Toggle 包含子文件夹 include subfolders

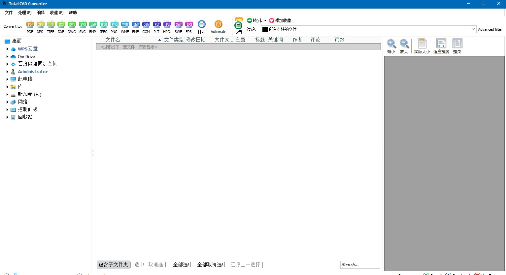(113, 264)
